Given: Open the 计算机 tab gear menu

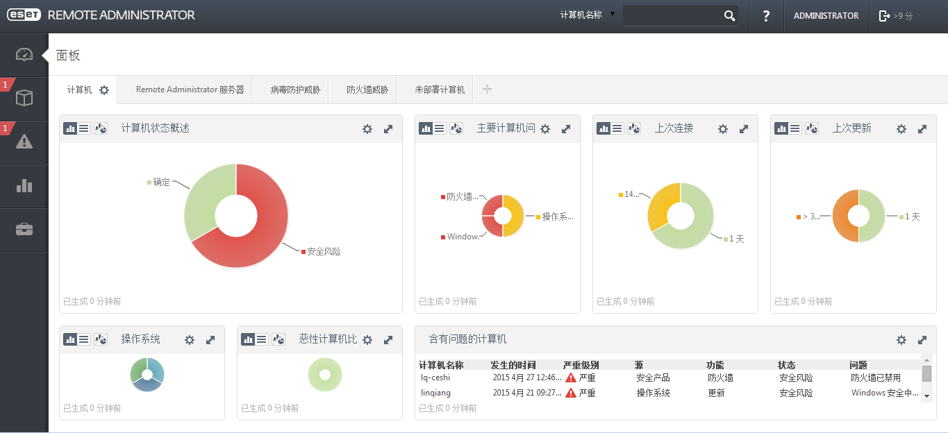Looking at the screenshot, I should click(104, 90).
